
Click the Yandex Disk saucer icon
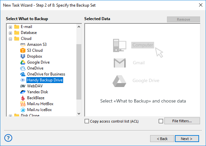tap(23, 92)
